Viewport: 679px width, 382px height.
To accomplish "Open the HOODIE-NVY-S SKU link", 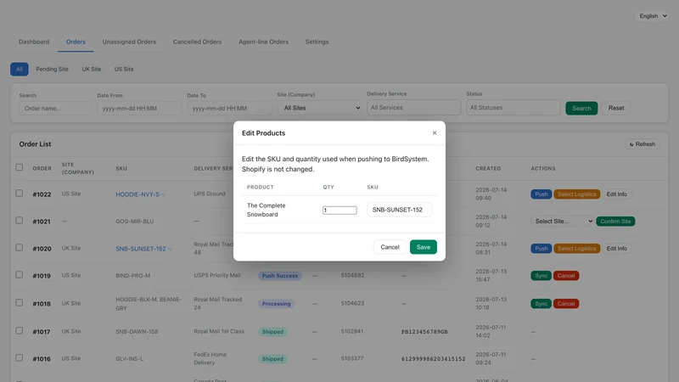I will point(137,194).
